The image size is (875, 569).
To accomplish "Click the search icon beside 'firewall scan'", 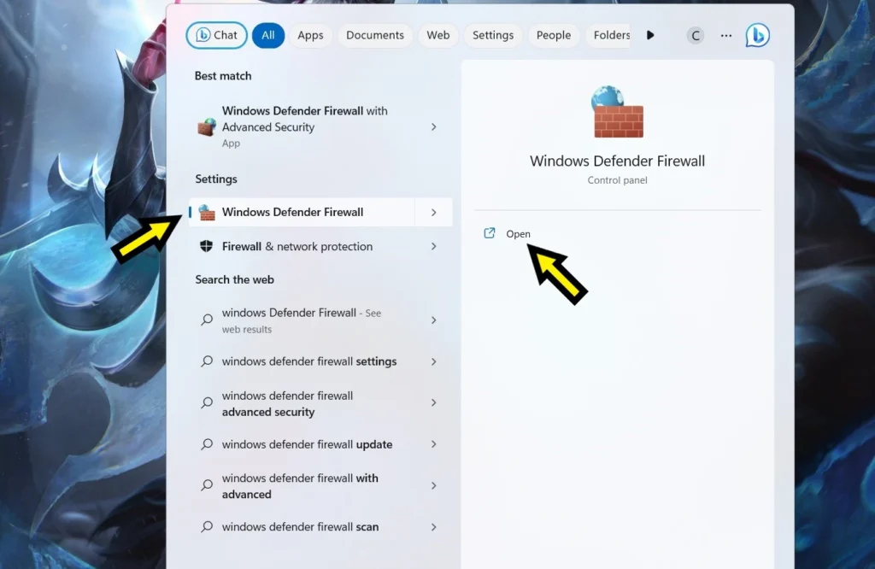I will [207, 526].
